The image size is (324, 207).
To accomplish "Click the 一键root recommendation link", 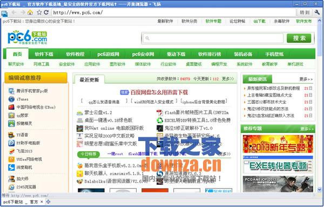I will (116, 154).
